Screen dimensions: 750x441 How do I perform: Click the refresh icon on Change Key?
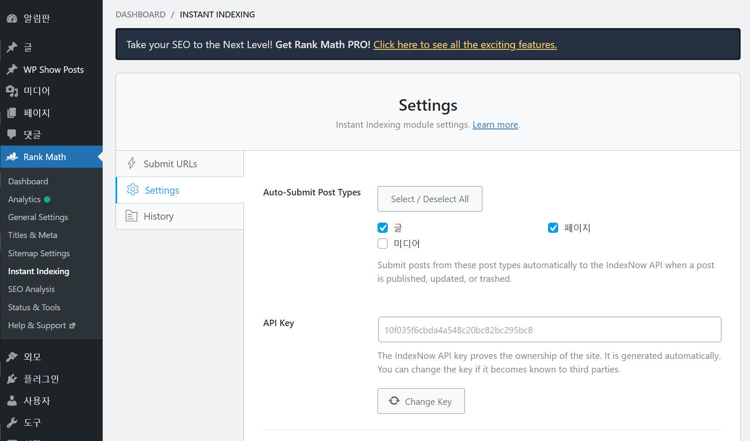[x=394, y=401]
